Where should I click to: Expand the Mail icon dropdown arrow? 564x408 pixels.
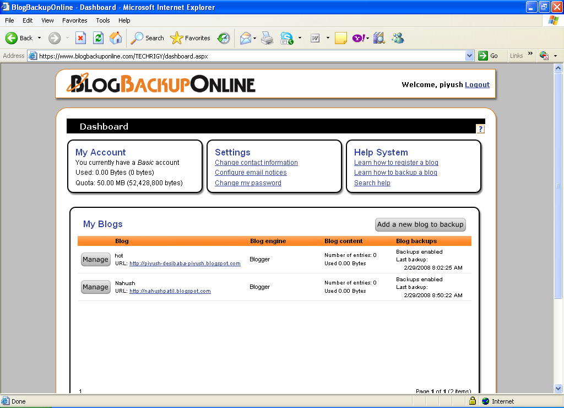pos(254,38)
